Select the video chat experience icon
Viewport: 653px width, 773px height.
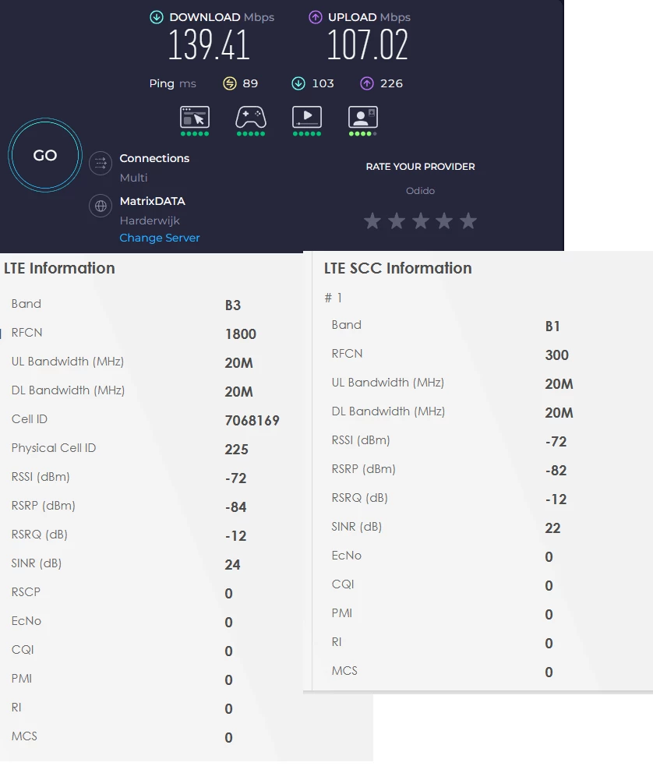click(x=362, y=118)
